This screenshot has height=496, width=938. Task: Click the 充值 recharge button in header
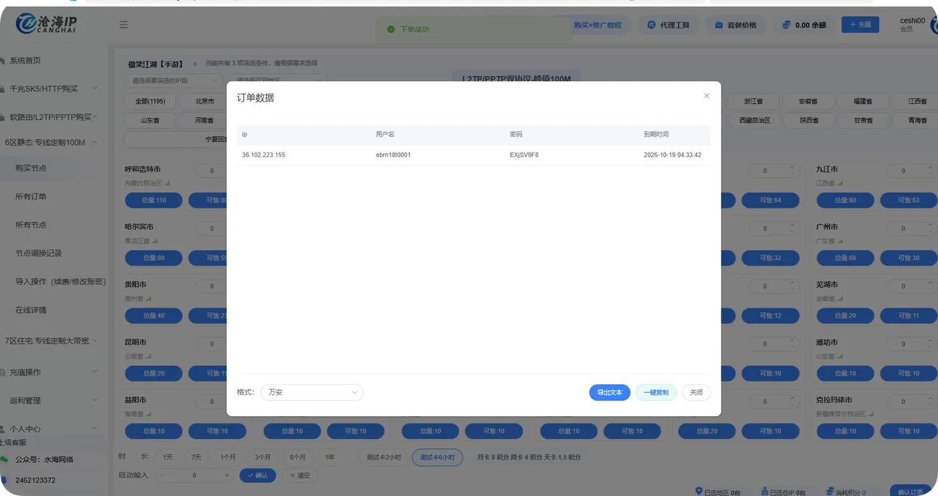tap(860, 25)
